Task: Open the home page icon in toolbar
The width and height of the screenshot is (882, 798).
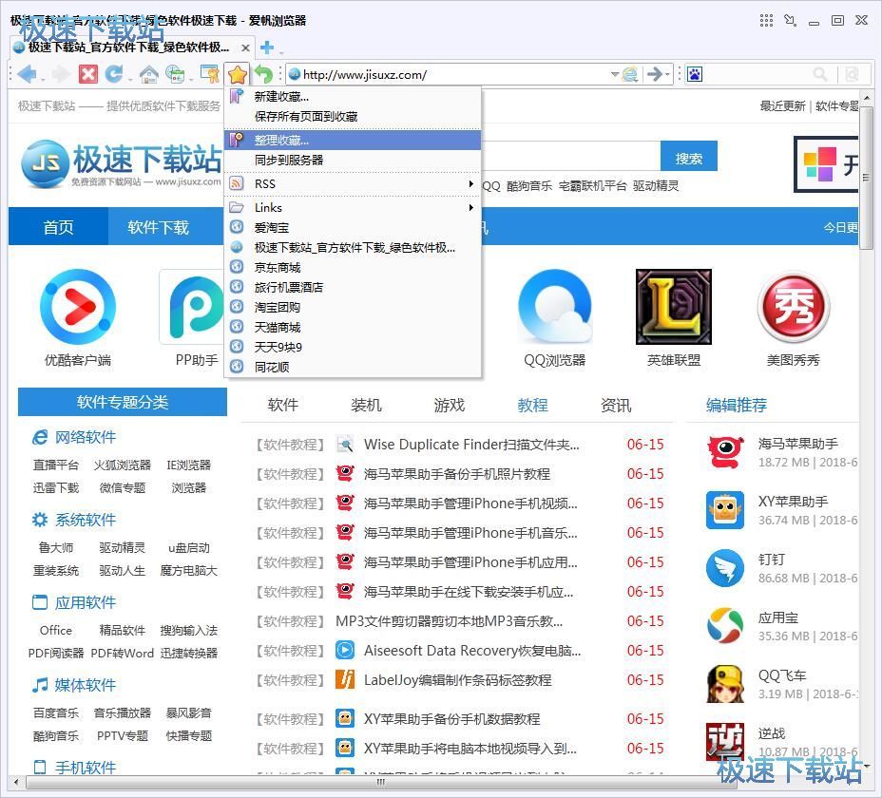Action: [148, 74]
